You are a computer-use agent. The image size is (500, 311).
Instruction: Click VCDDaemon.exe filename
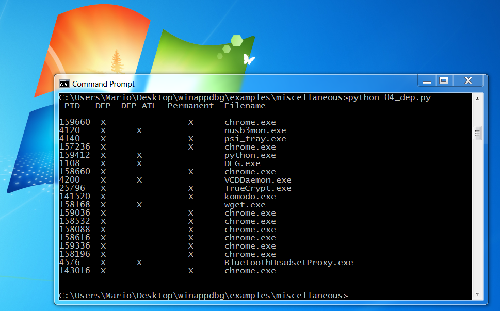coord(257,180)
